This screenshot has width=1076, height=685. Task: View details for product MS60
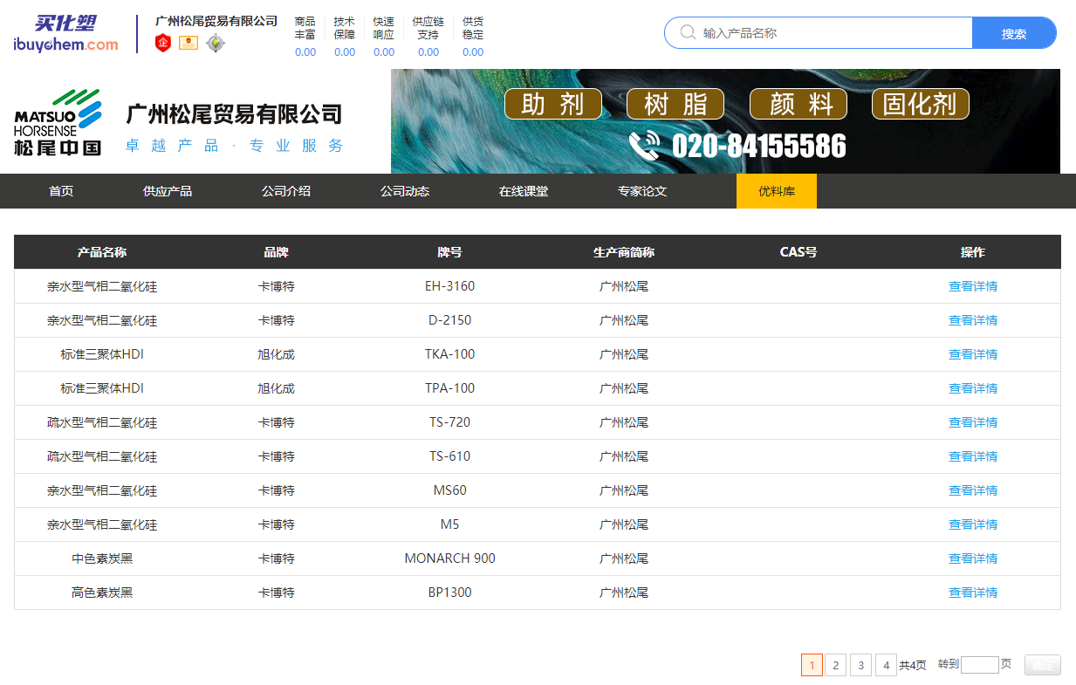coord(973,490)
